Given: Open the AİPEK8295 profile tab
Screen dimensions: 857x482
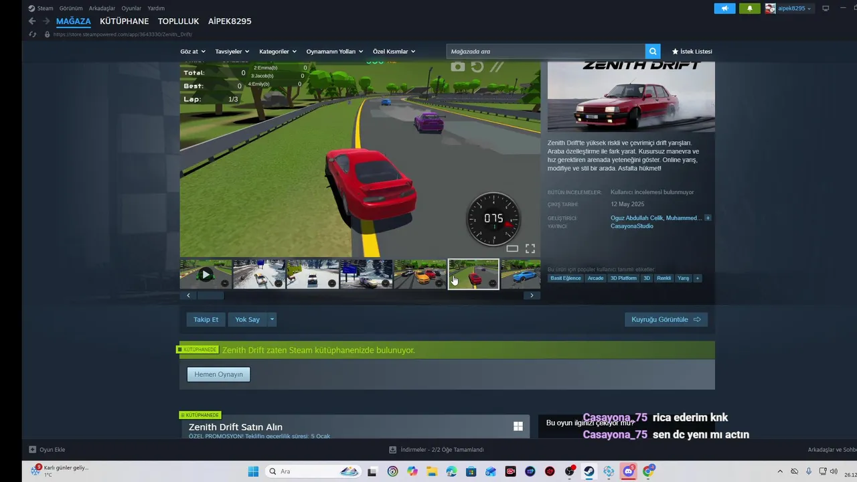Looking at the screenshot, I should tap(230, 21).
